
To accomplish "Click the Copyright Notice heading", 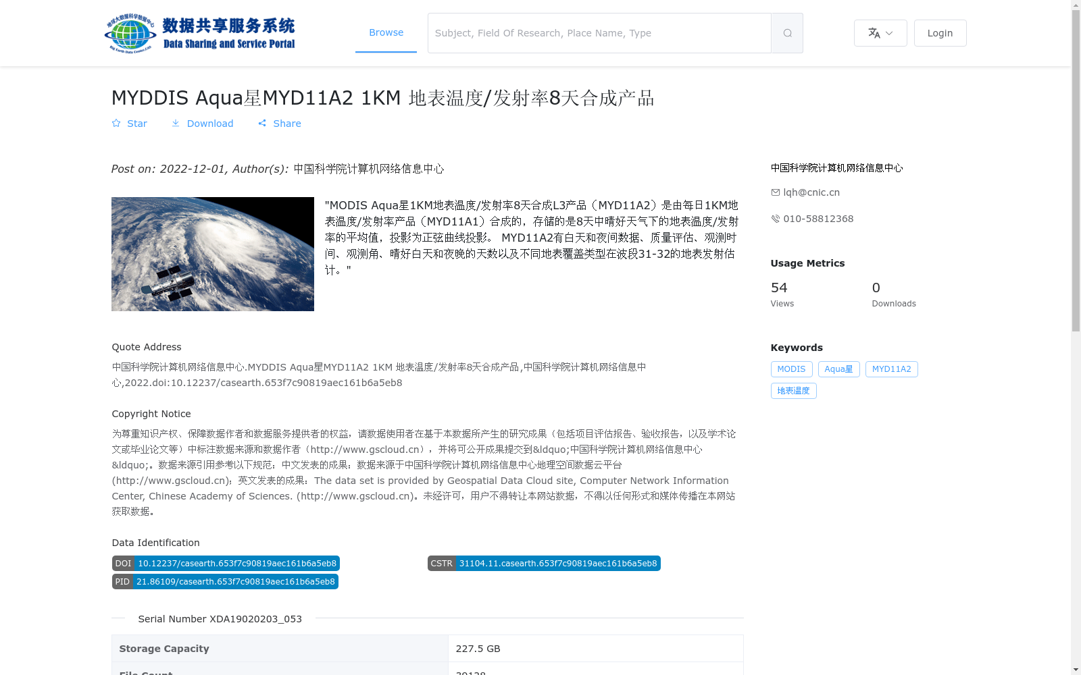I will coord(151,414).
